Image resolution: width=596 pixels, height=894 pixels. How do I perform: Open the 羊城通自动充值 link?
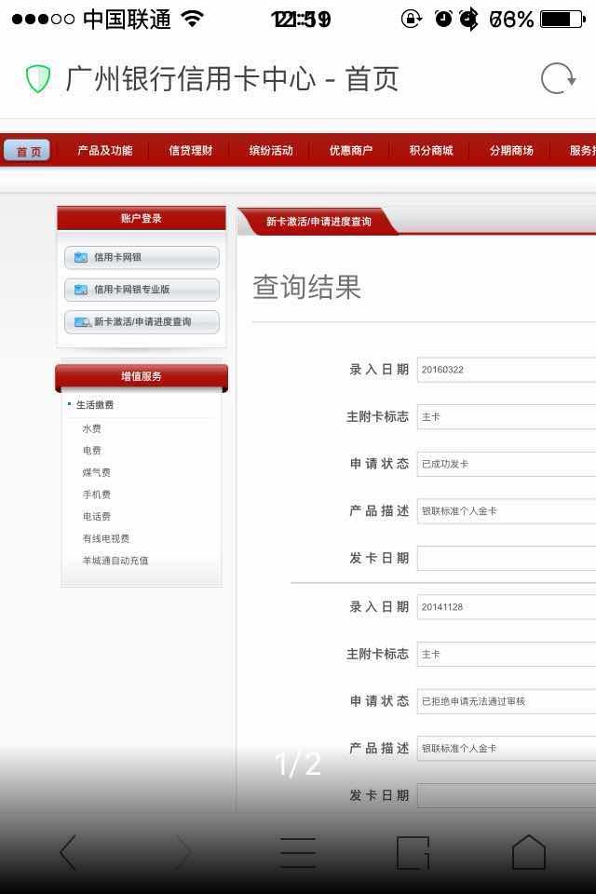(115, 561)
